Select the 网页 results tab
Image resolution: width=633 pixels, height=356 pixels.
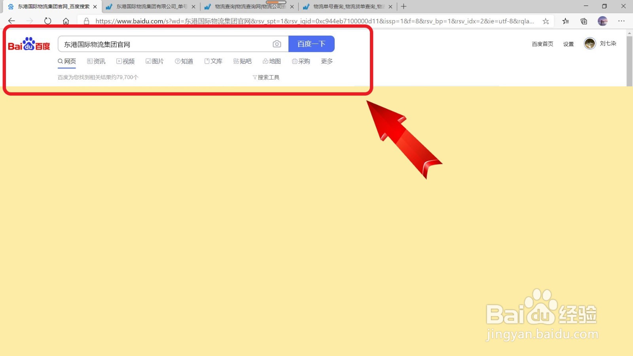click(67, 61)
